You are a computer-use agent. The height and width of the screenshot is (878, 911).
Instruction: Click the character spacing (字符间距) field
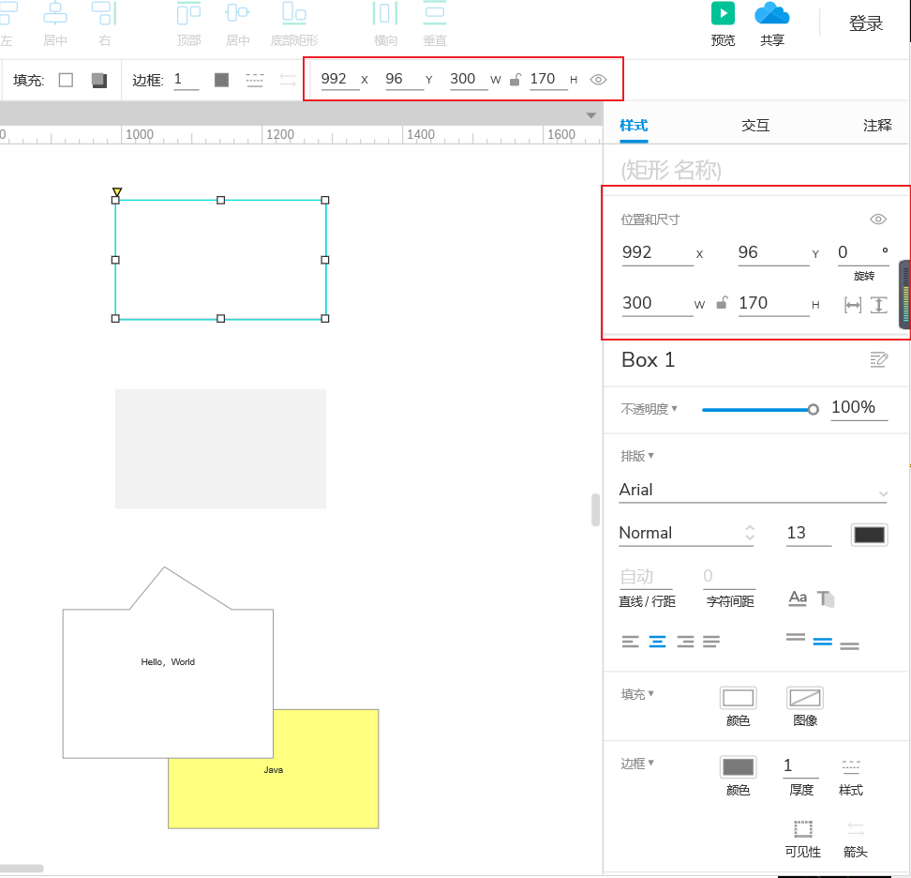[729, 577]
